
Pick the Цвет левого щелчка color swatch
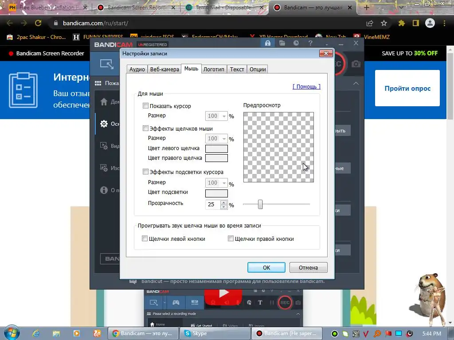pyautogui.click(x=216, y=148)
